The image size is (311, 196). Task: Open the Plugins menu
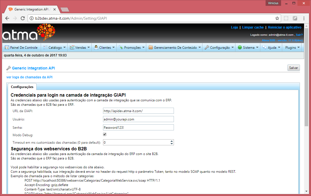pos(292,48)
